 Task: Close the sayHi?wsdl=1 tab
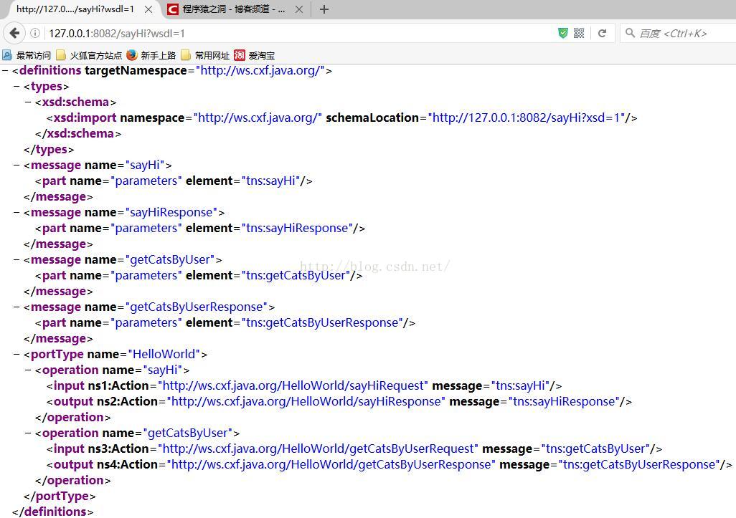pyautogui.click(x=148, y=9)
